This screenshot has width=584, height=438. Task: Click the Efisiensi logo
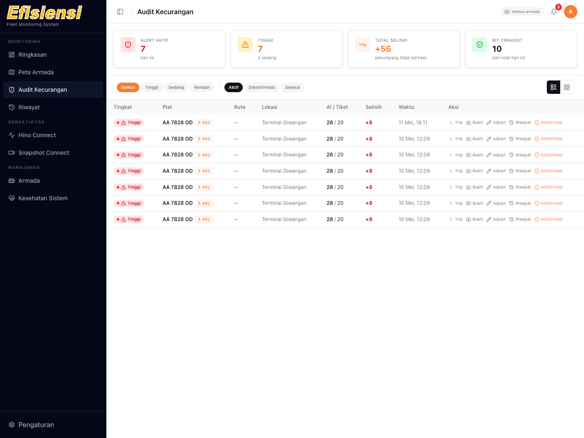45,13
